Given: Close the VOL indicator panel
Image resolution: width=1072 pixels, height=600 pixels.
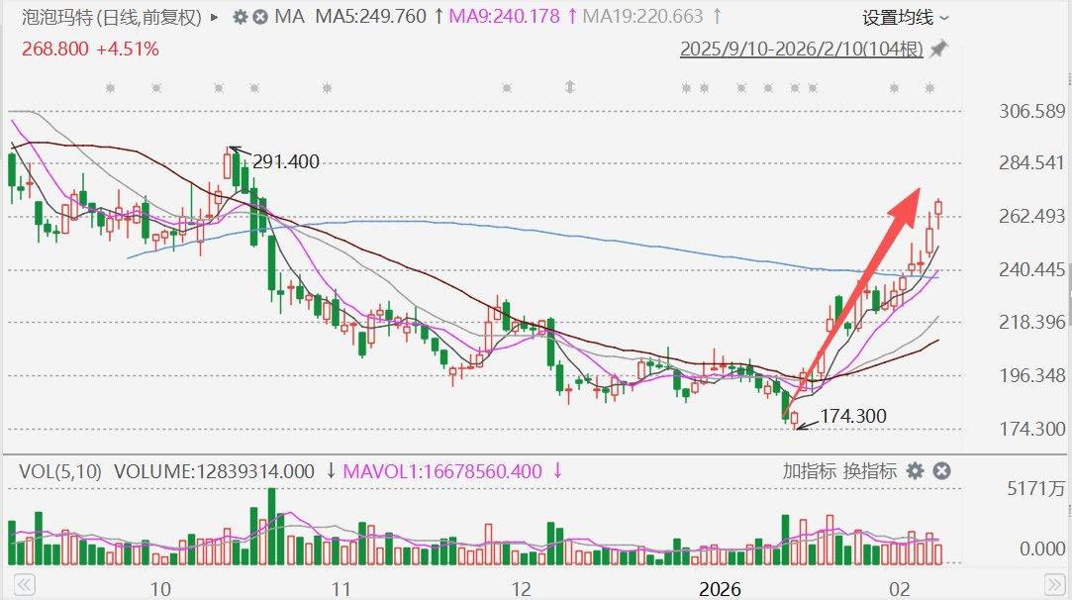Looking at the screenshot, I should [941, 471].
